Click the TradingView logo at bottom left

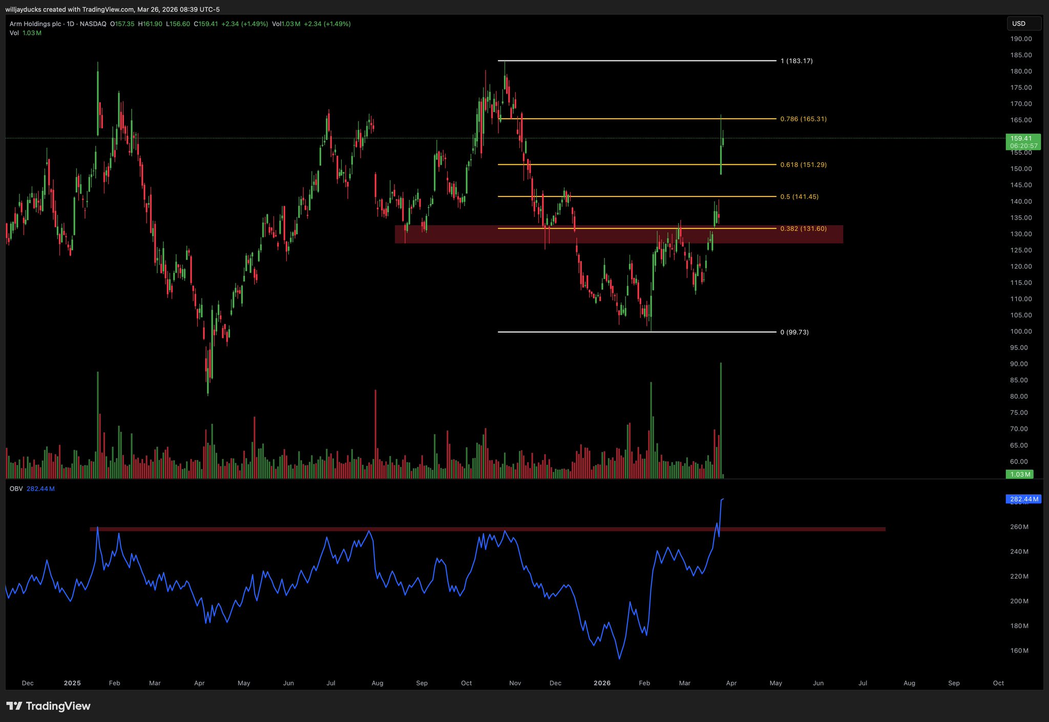point(48,706)
